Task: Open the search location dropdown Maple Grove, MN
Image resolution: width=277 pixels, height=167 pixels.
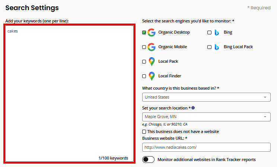Action: pos(206,117)
